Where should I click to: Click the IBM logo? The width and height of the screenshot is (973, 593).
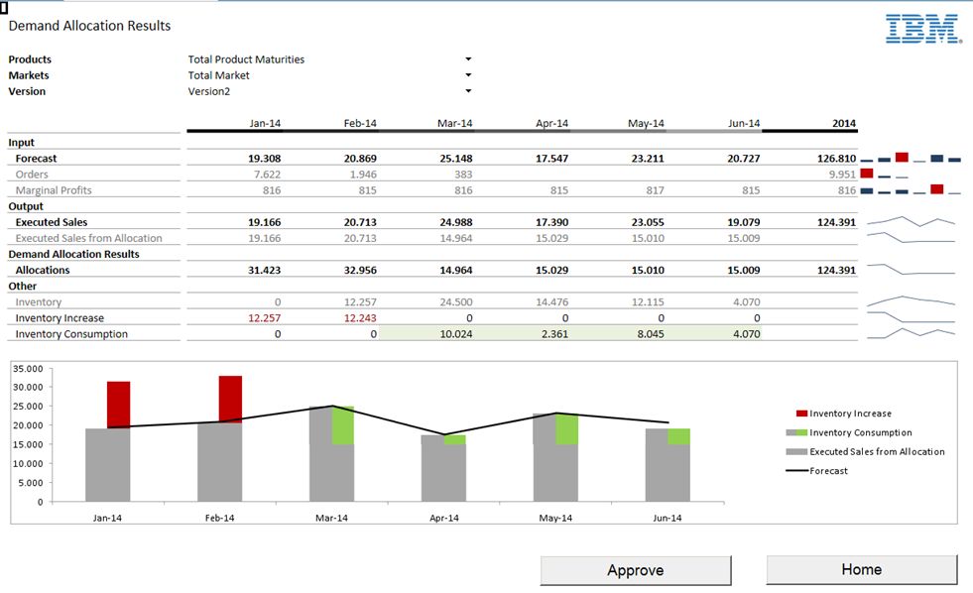922,28
